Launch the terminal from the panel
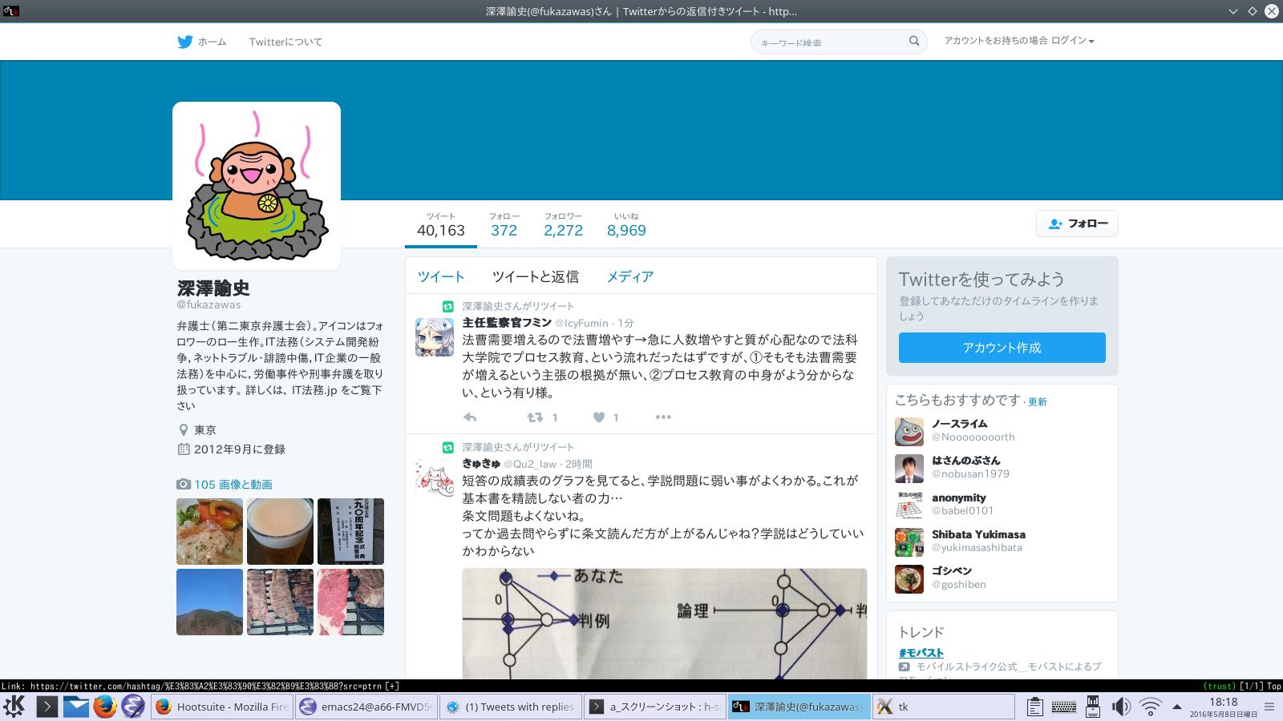1283x721 pixels. [x=47, y=706]
